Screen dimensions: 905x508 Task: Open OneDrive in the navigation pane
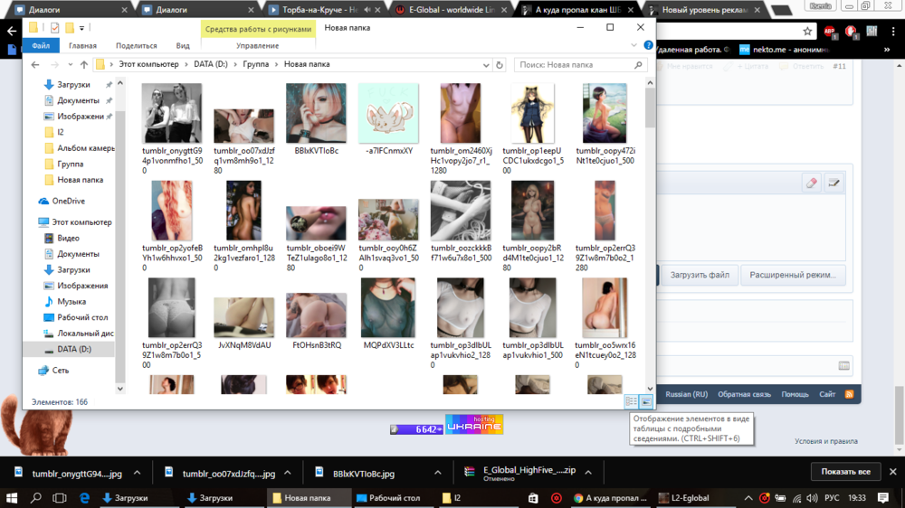tap(68, 202)
